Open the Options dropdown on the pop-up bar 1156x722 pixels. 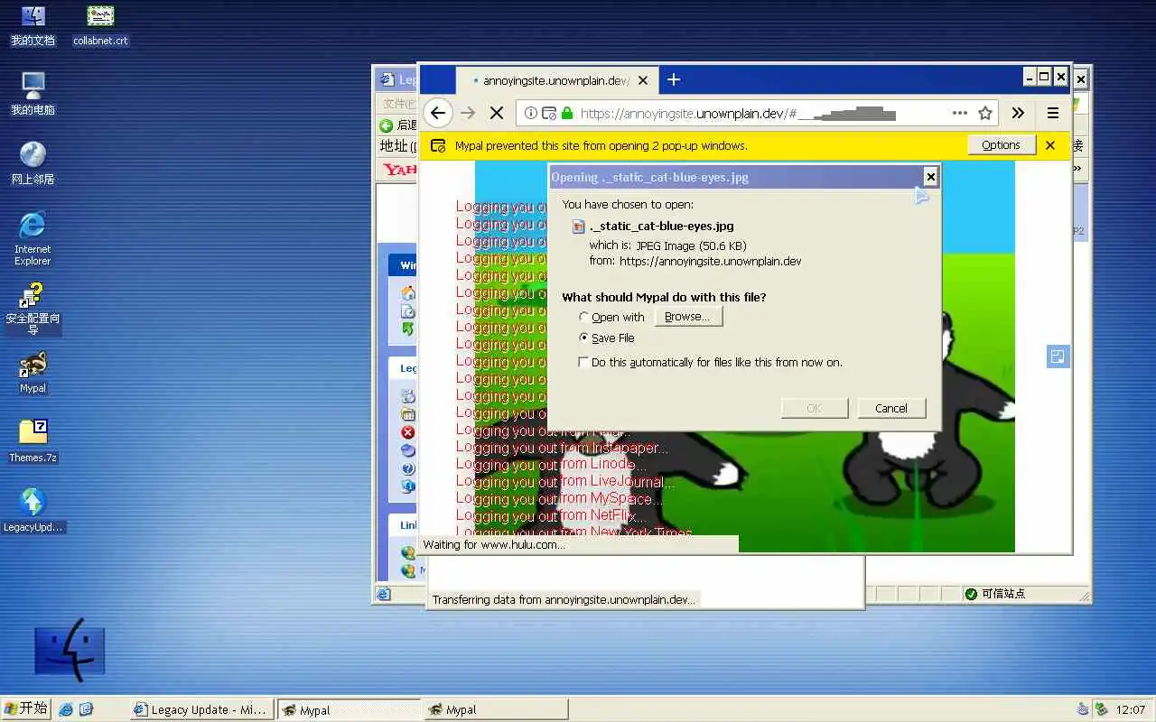1001,145
